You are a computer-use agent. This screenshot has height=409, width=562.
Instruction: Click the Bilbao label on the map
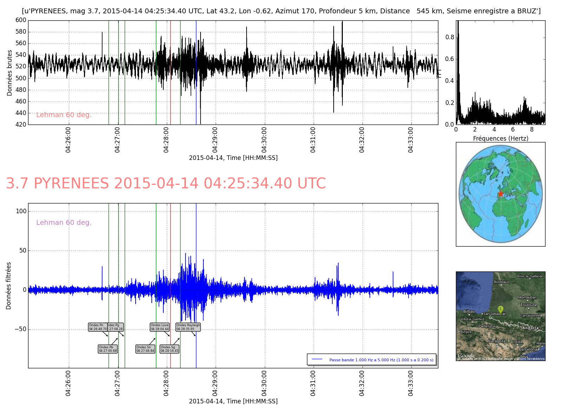[x=469, y=311]
